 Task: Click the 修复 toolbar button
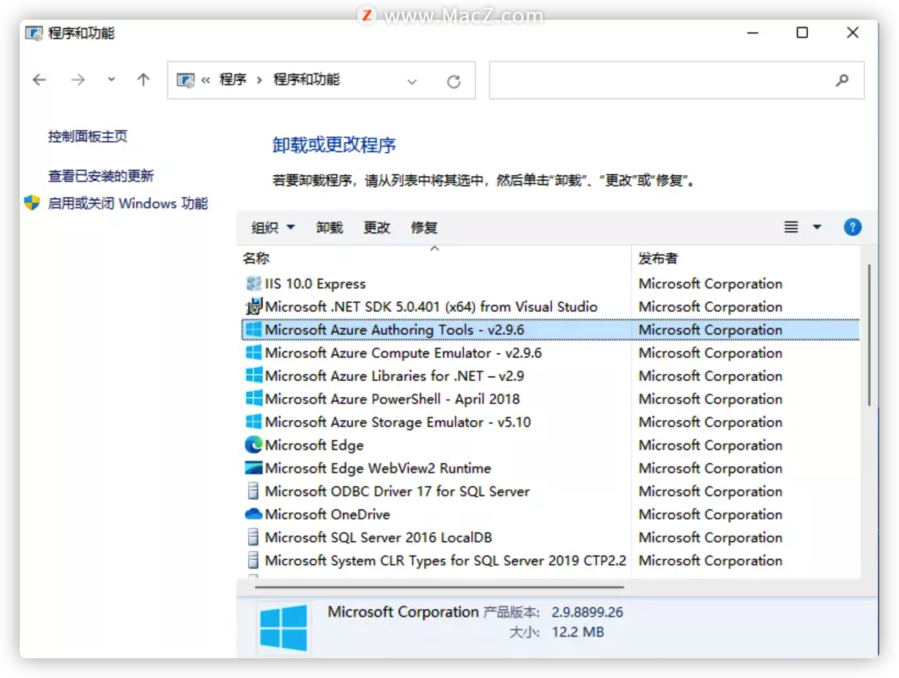coord(424,227)
